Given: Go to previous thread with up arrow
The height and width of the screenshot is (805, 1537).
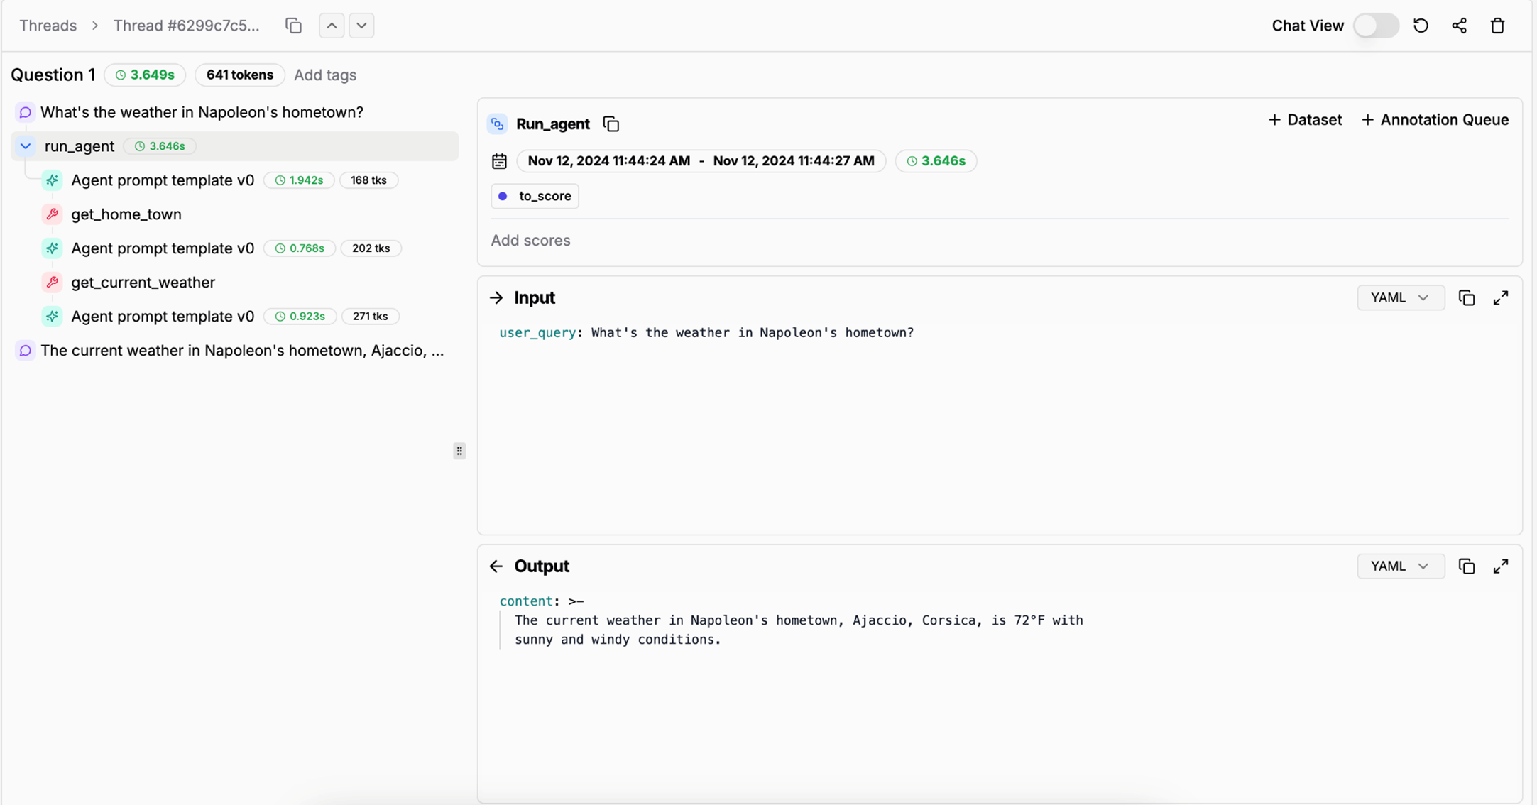Looking at the screenshot, I should coord(332,26).
